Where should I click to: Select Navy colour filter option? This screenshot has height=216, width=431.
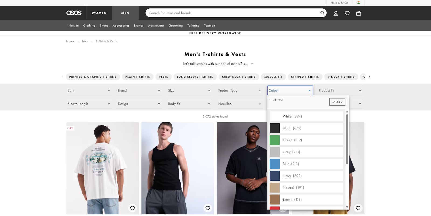[x=306, y=176]
